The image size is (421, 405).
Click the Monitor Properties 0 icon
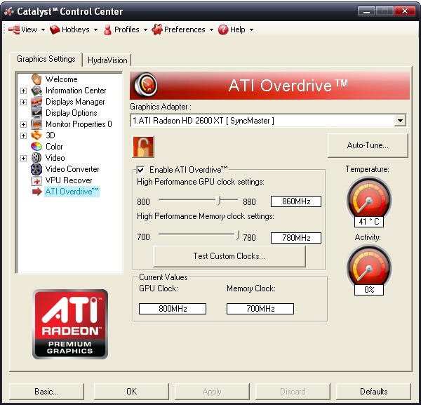click(x=36, y=124)
